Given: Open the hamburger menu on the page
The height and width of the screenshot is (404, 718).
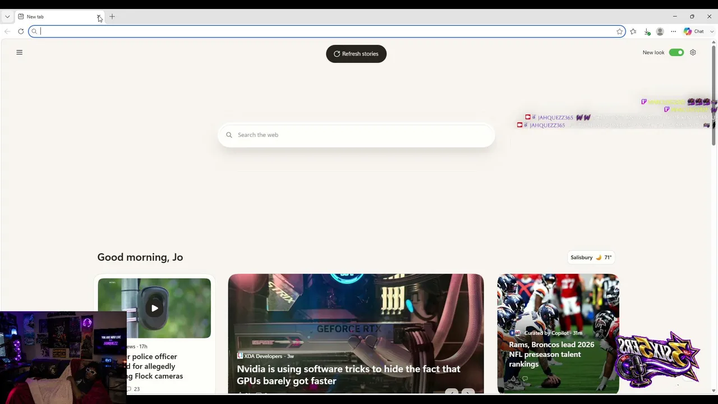Looking at the screenshot, I should (20, 52).
